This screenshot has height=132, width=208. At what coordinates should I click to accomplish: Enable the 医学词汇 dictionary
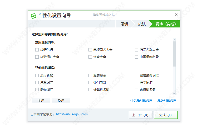coord(136,82)
